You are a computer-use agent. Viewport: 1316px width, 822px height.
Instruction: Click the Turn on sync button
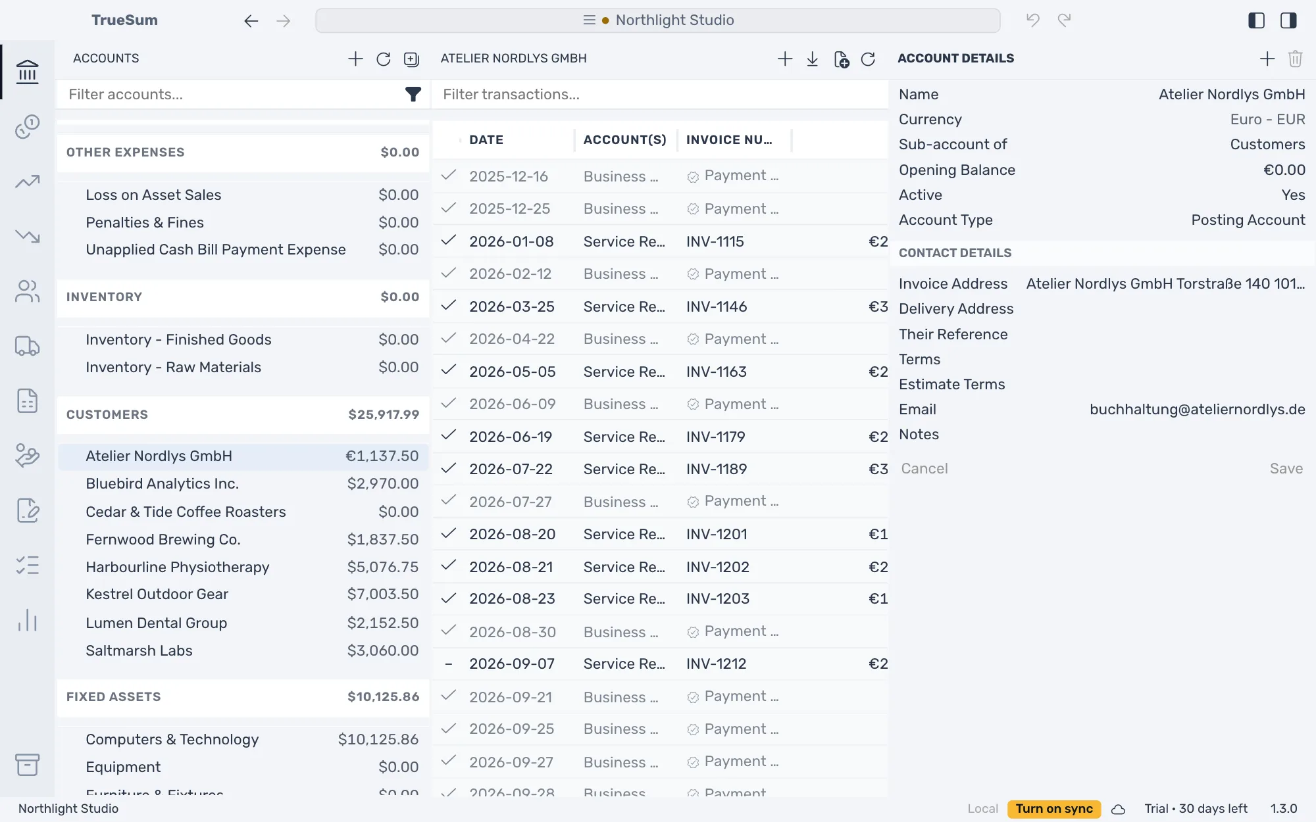tap(1054, 810)
